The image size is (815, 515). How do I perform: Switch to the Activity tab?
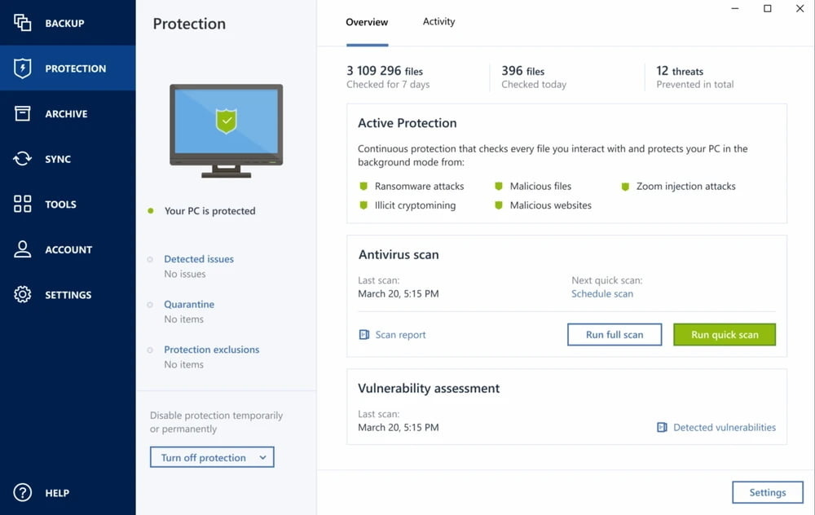(x=438, y=21)
